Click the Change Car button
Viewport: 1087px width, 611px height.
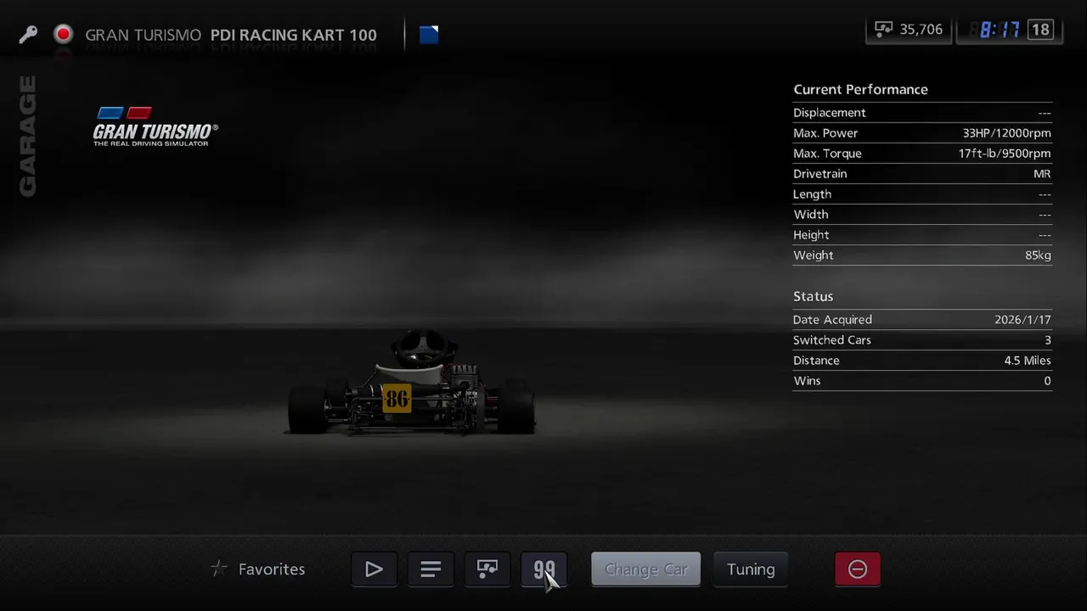tap(646, 569)
